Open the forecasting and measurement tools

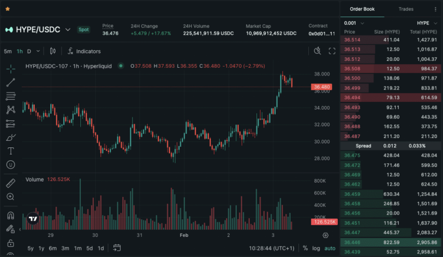pyautogui.click(x=11, y=123)
